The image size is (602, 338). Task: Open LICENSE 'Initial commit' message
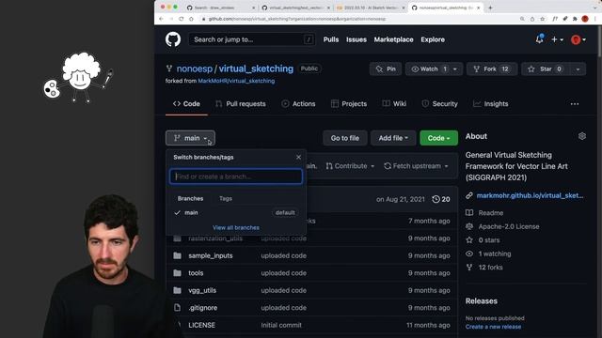pos(281,325)
